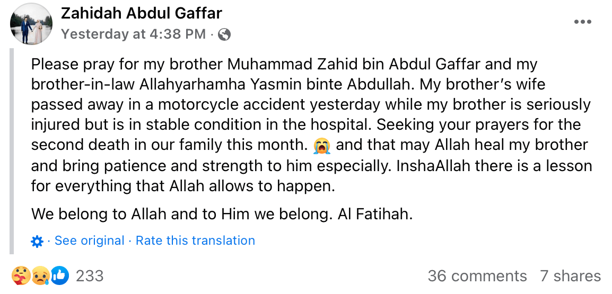Click the blue thumbs-up like reaction icon
This screenshot has height=294, width=612.
tap(59, 275)
